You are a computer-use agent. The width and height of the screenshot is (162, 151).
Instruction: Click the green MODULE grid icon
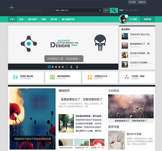(x=52, y=77)
